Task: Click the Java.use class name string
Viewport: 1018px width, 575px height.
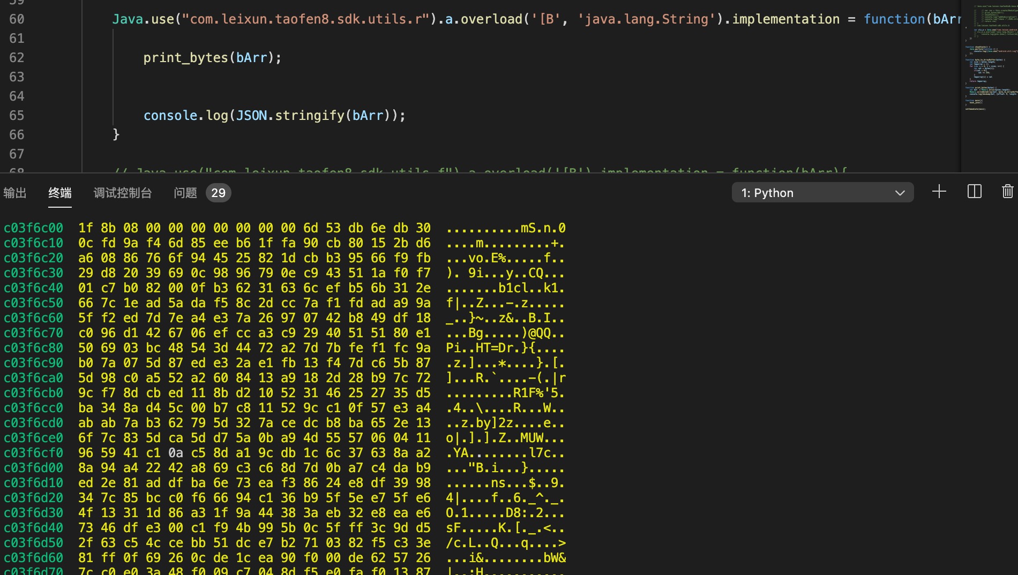Action: tap(305, 19)
